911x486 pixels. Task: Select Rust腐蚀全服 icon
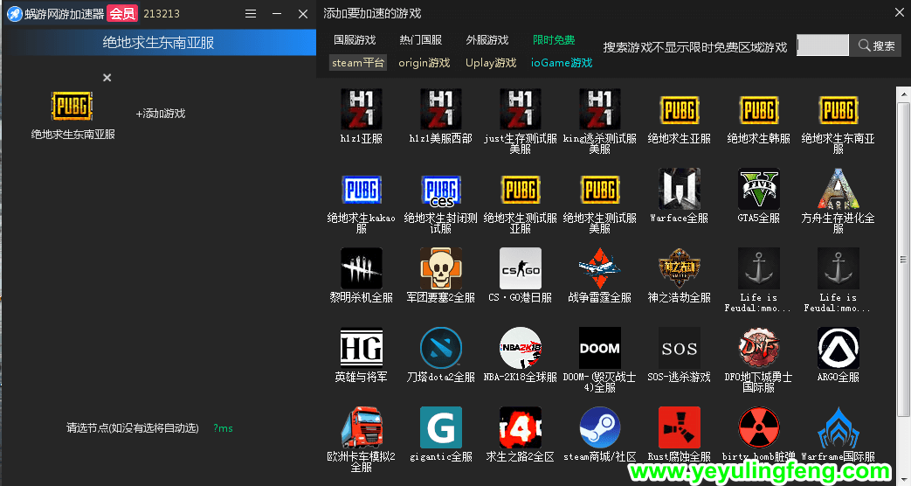coord(680,427)
